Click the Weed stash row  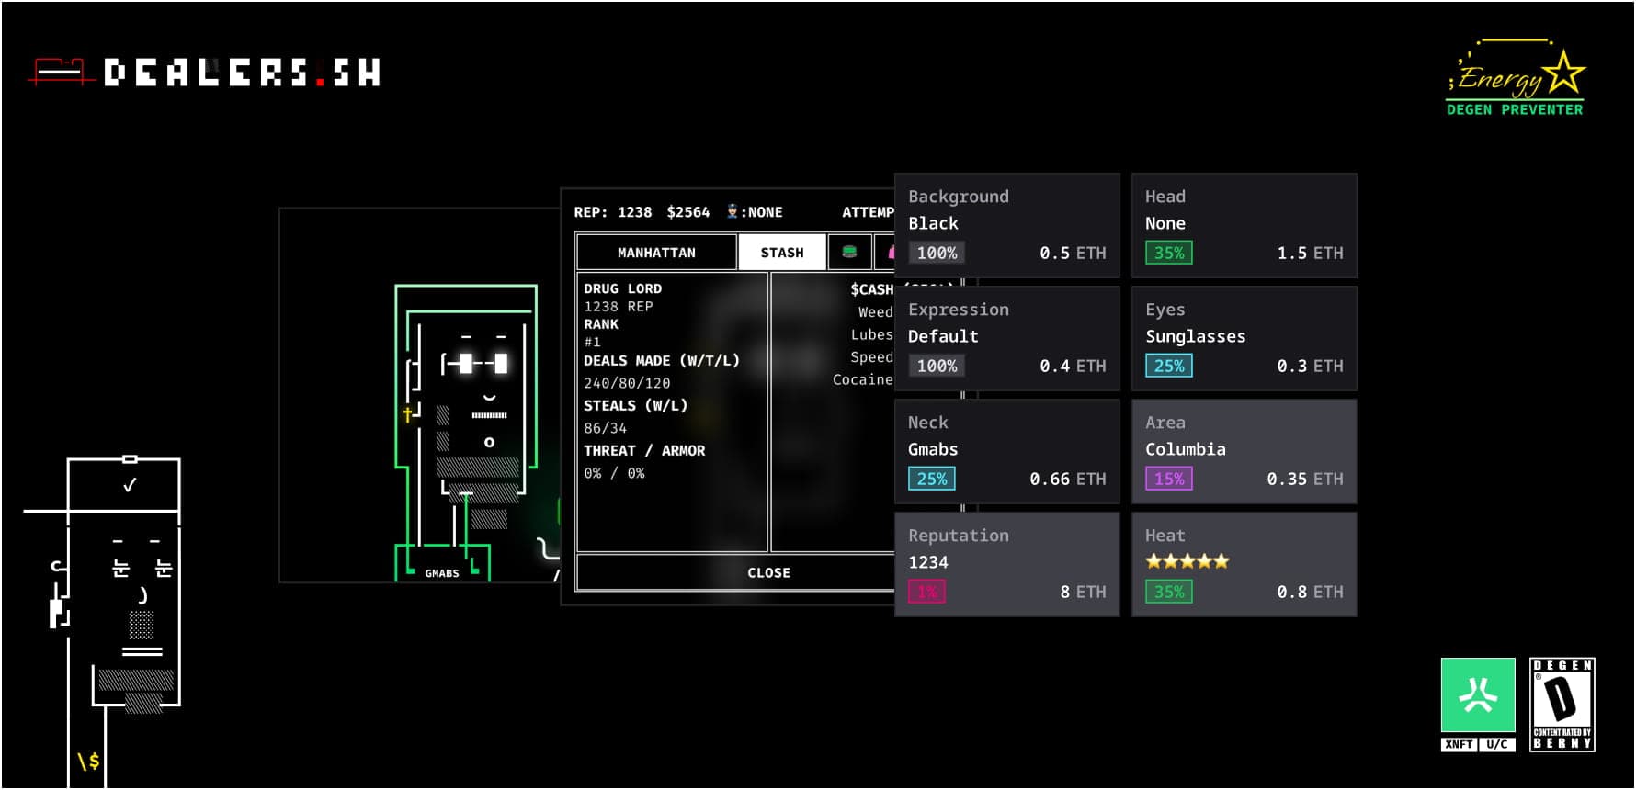click(875, 312)
